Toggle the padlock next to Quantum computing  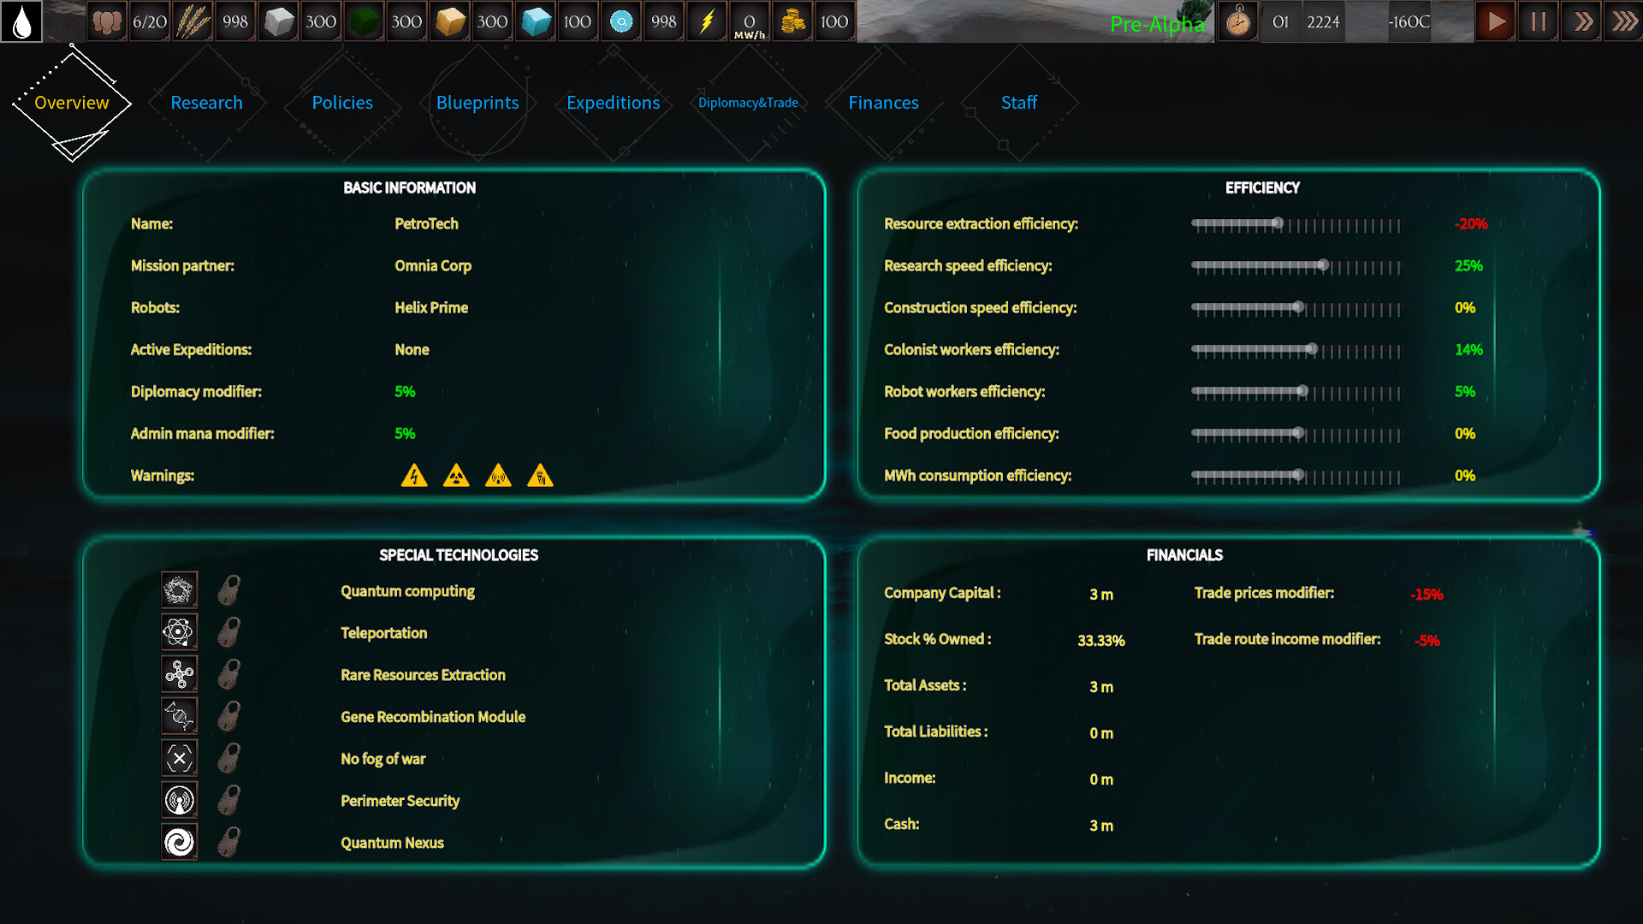(x=228, y=589)
